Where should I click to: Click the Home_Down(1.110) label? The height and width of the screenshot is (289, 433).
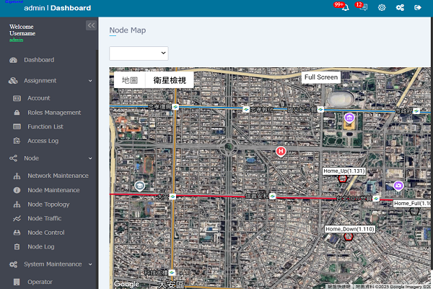(350, 229)
